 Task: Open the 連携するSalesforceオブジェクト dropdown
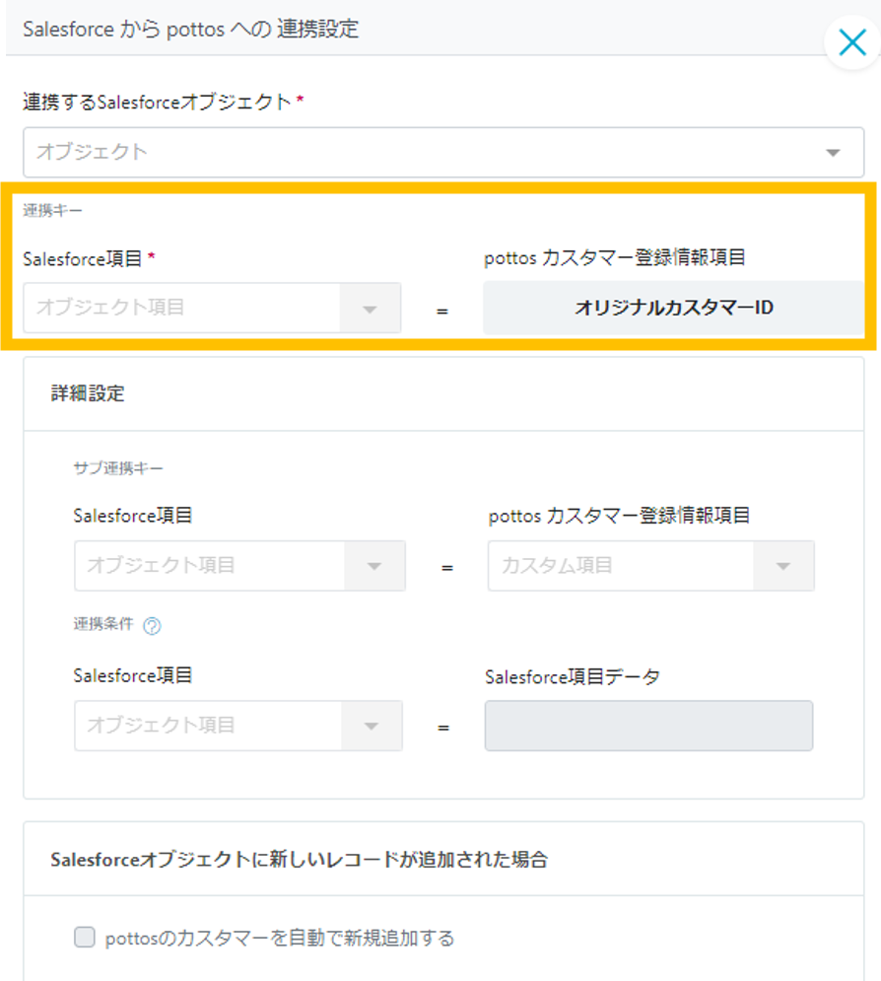pyautogui.click(x=443, y=152)
